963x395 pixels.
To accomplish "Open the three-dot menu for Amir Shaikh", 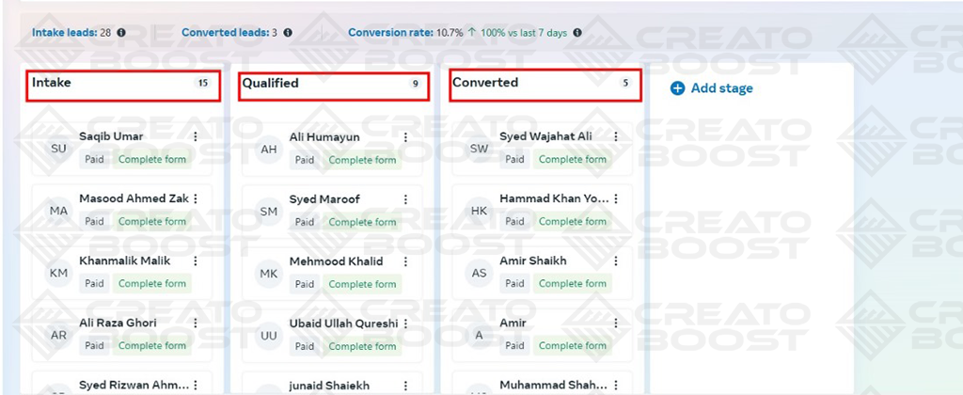I will [616, 261].
